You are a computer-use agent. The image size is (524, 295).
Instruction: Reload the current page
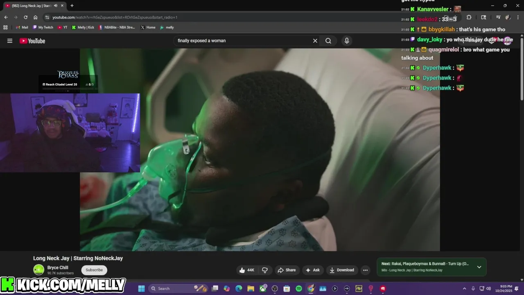tap(25, 17)
